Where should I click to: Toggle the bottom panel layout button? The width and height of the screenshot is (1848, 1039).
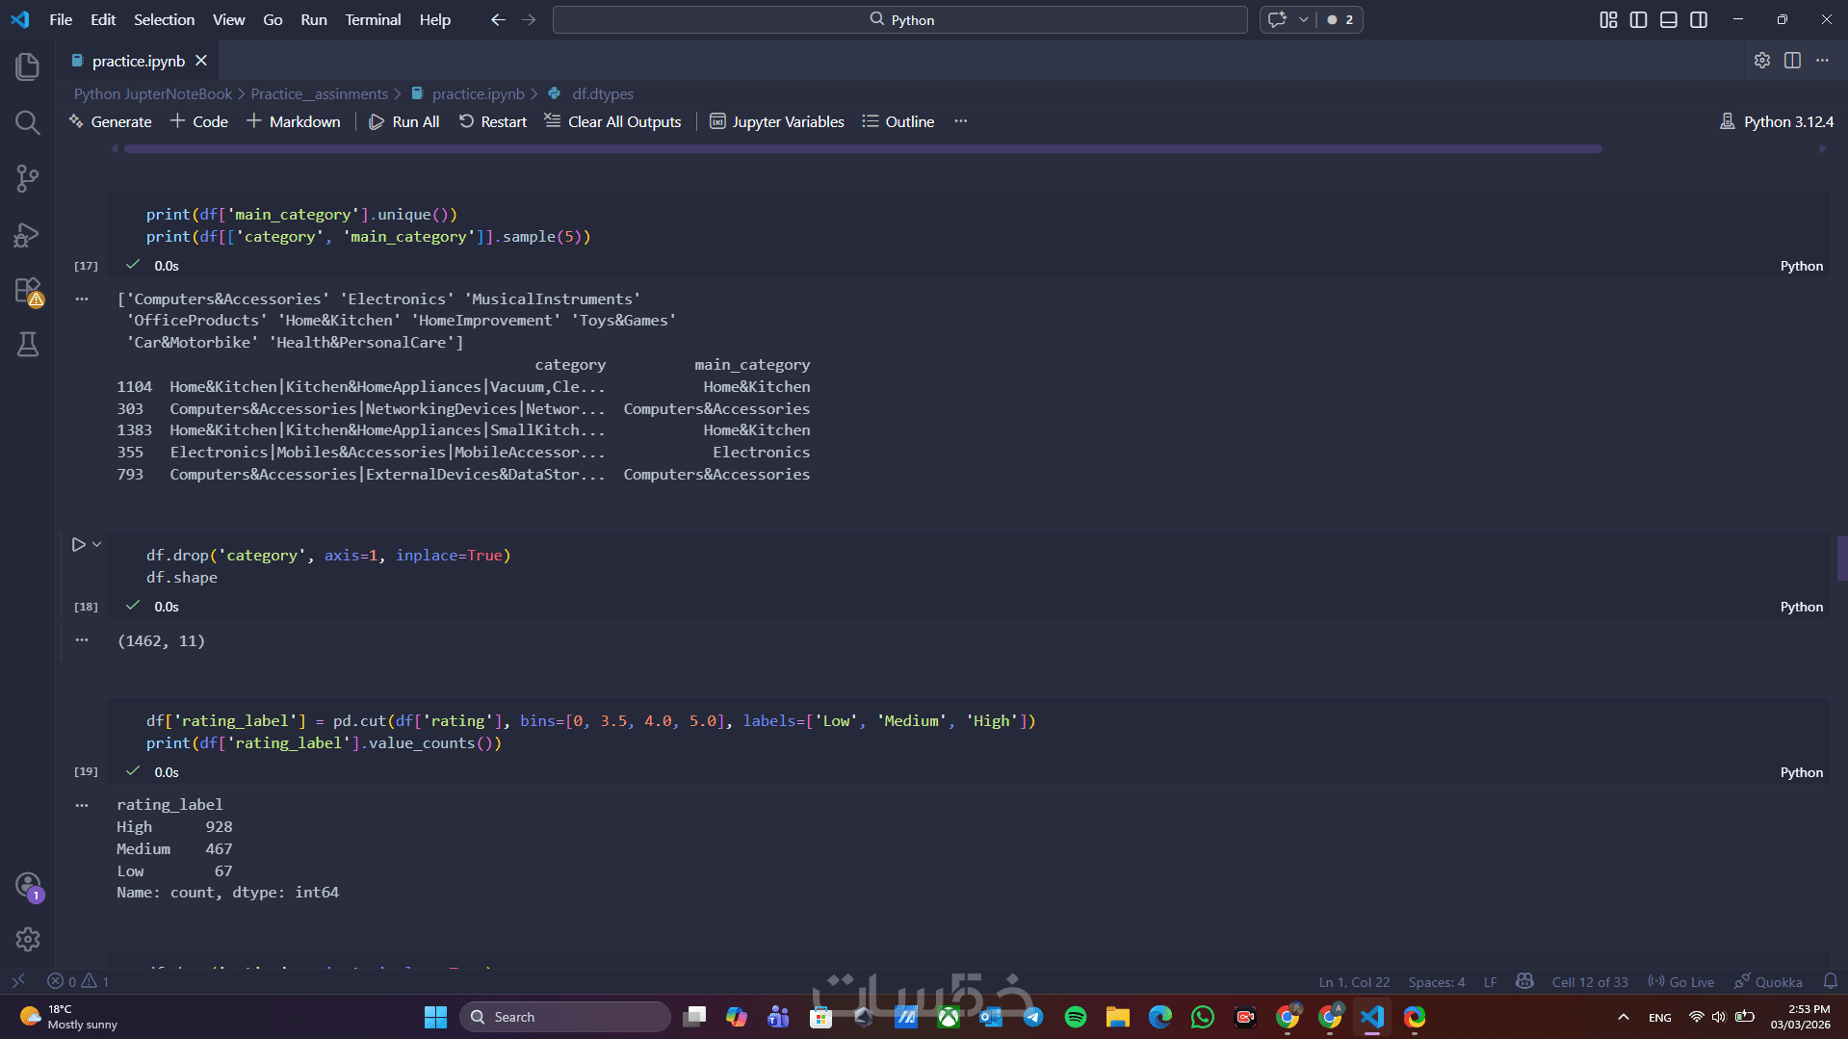[x=1669, y=20]
